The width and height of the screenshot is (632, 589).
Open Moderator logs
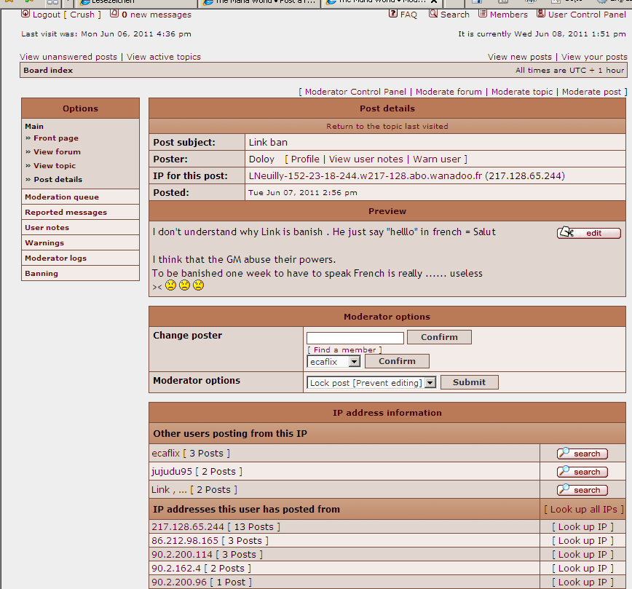pos(55,258)
